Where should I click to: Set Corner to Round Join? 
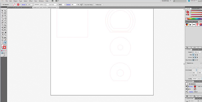point(195,57)
